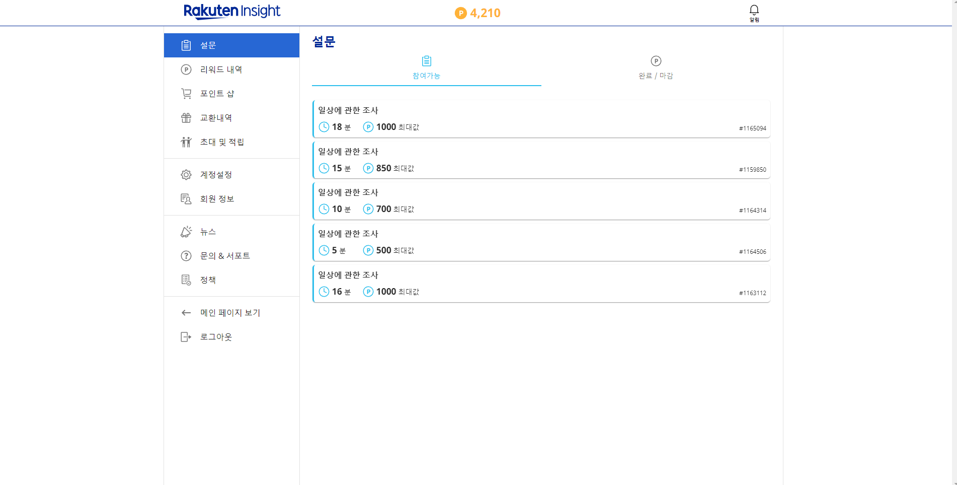The image size is (957, 485).
Task: Open 정책 menu item
Action: (231, 280)
